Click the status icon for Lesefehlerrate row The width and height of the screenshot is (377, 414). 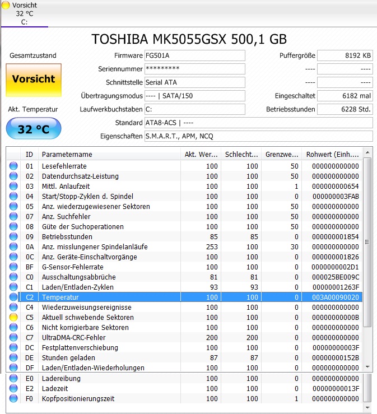click(x=13, y=166)
